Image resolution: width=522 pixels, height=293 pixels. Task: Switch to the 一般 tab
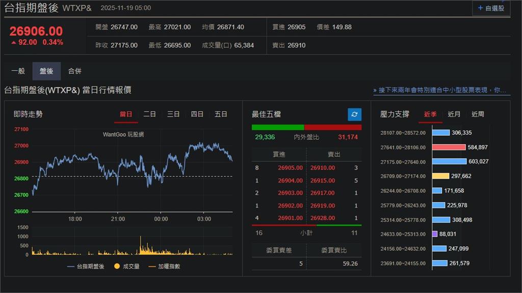point(18,71)
